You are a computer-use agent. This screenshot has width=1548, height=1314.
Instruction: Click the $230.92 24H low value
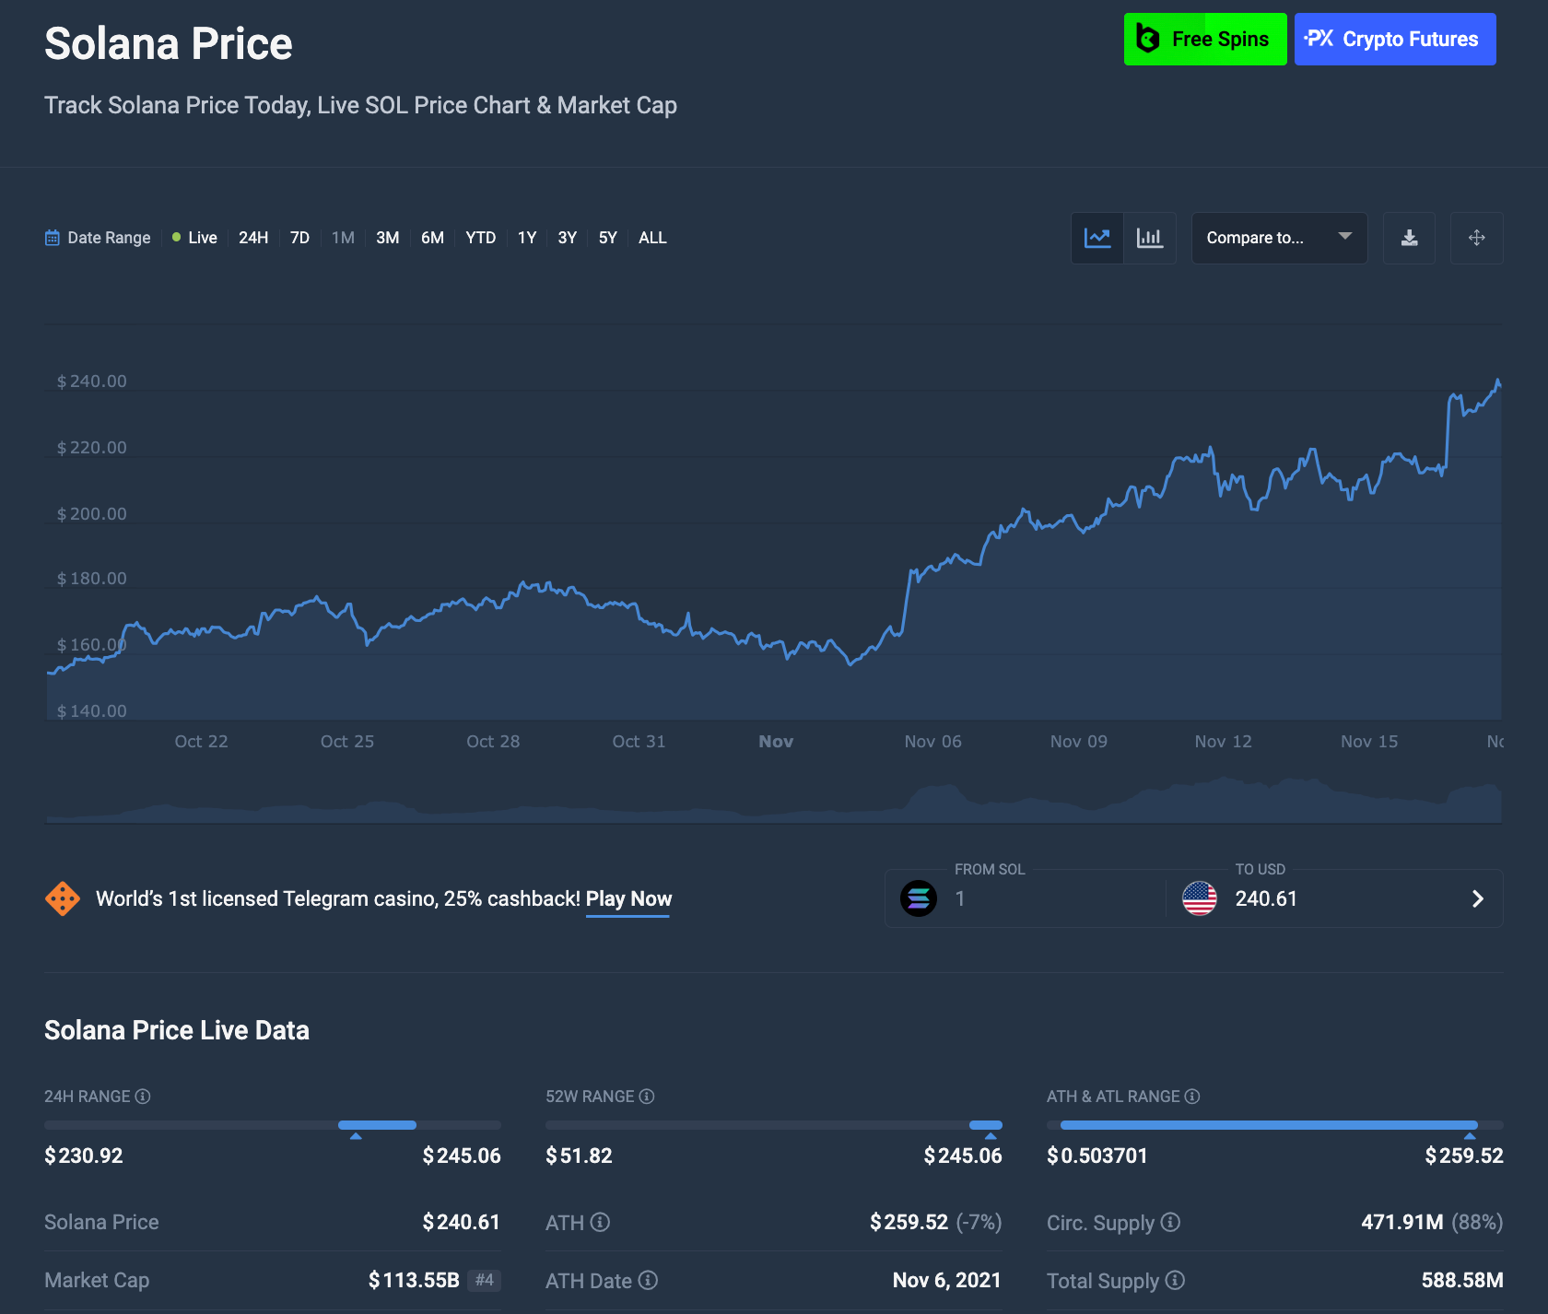coord(84,1156)
